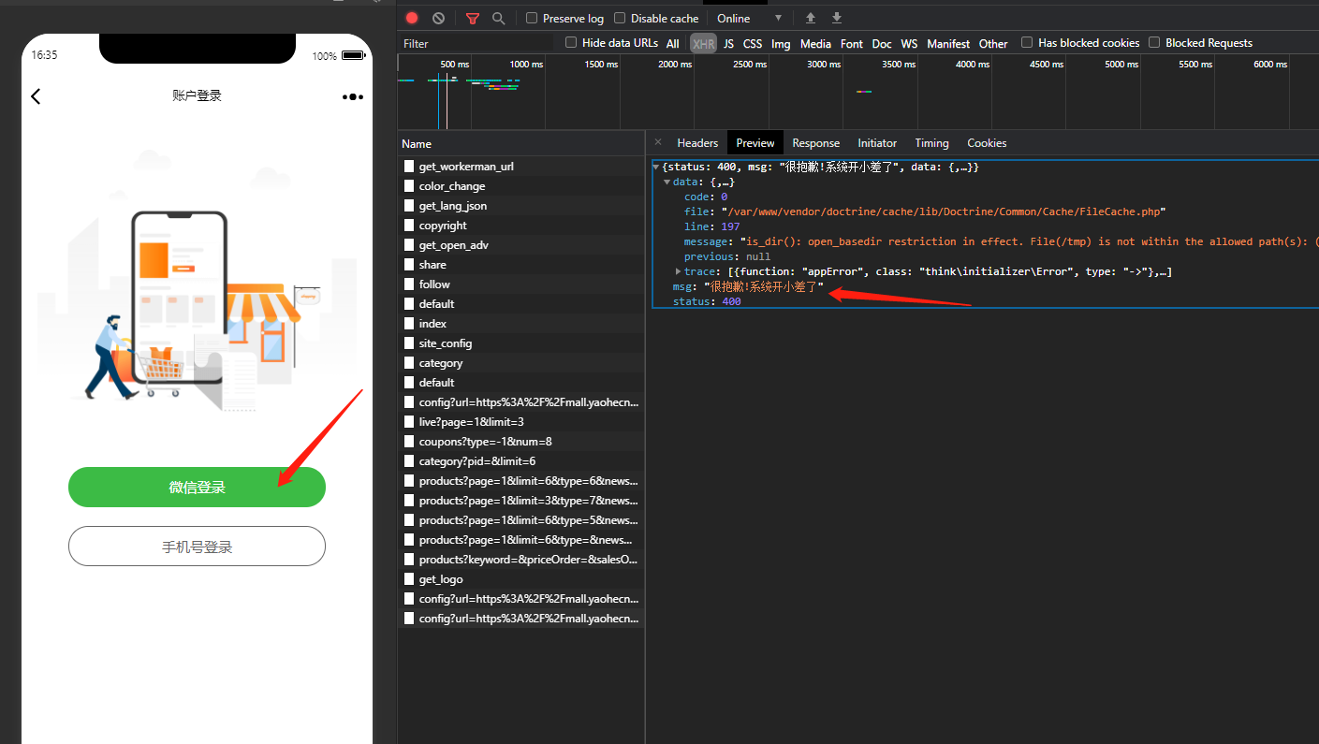Open the Initiator tab
Viewport: 1319px width, 744px height.
coord(877,143)
